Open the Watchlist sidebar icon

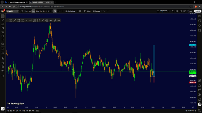[200, 16]
